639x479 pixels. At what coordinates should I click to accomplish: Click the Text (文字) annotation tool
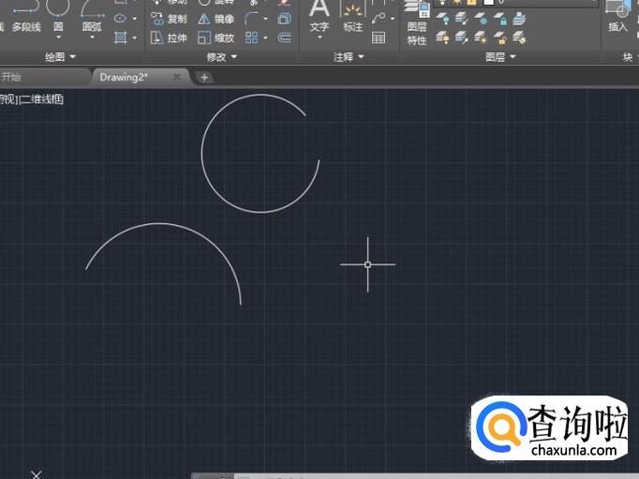point(319,16)
